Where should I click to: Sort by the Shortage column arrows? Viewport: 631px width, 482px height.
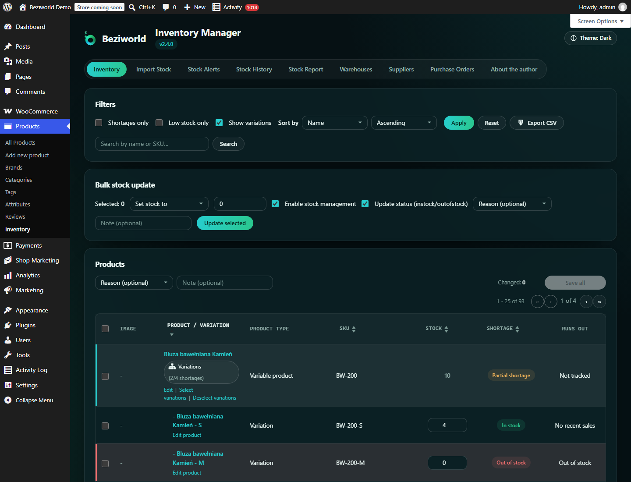pos(517,329)
